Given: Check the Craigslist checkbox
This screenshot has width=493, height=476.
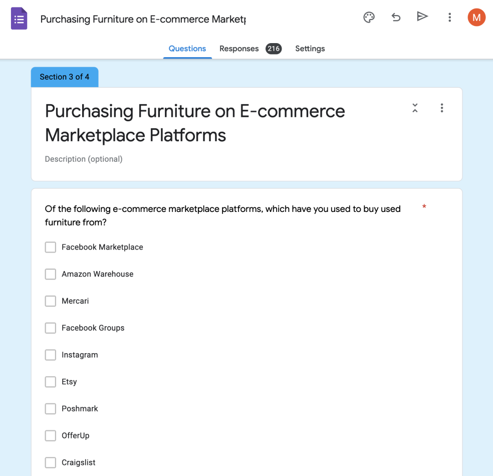Looking at the screenshot, I should pyautogui.click(x=50, y=462).
